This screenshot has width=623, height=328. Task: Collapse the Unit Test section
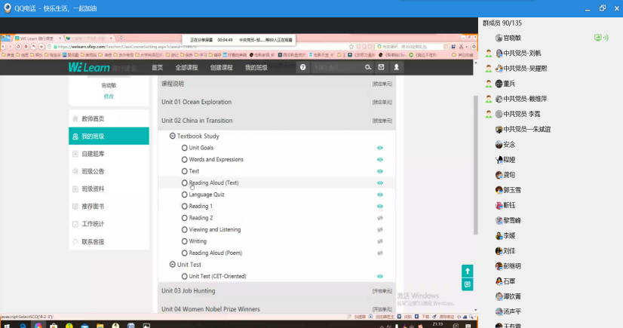coord(172,265)
